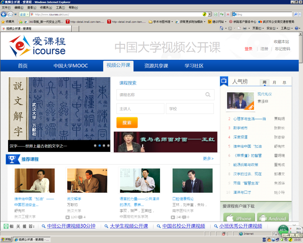Viewport: 303px width, 243px height.
Task: Click the red stop-loading icon
Action: coord(228,14)
